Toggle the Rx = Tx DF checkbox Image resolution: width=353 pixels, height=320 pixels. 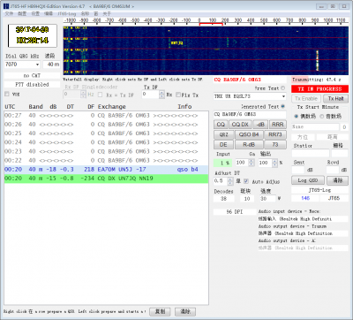[x=100, y=95]
